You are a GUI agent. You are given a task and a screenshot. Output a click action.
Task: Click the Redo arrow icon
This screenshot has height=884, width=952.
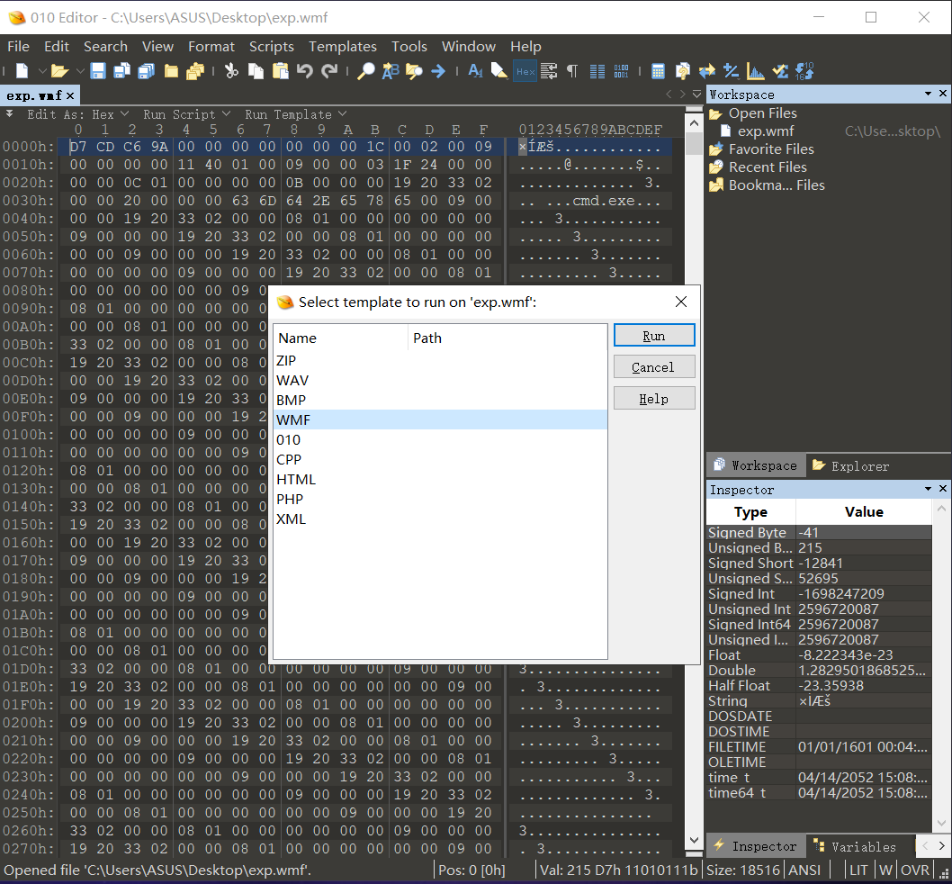tap(329, 71)
